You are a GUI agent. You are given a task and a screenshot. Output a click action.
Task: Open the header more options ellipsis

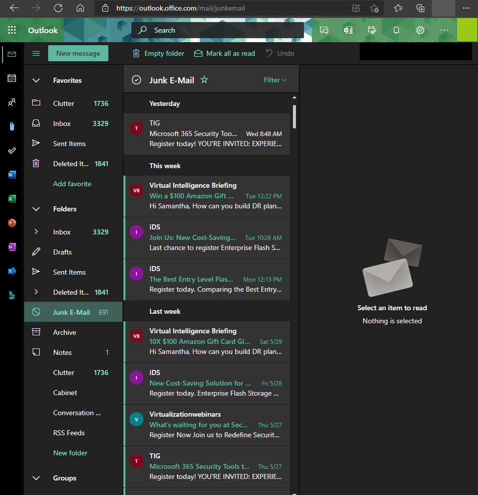pyautogui.click(x=444, y=30)
